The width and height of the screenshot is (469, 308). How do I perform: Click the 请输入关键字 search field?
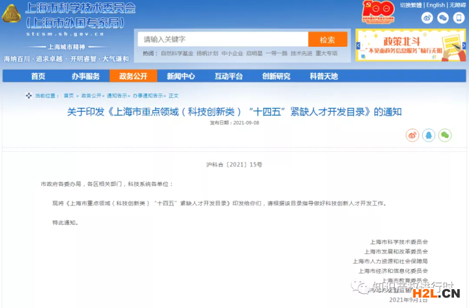[223, 39]
